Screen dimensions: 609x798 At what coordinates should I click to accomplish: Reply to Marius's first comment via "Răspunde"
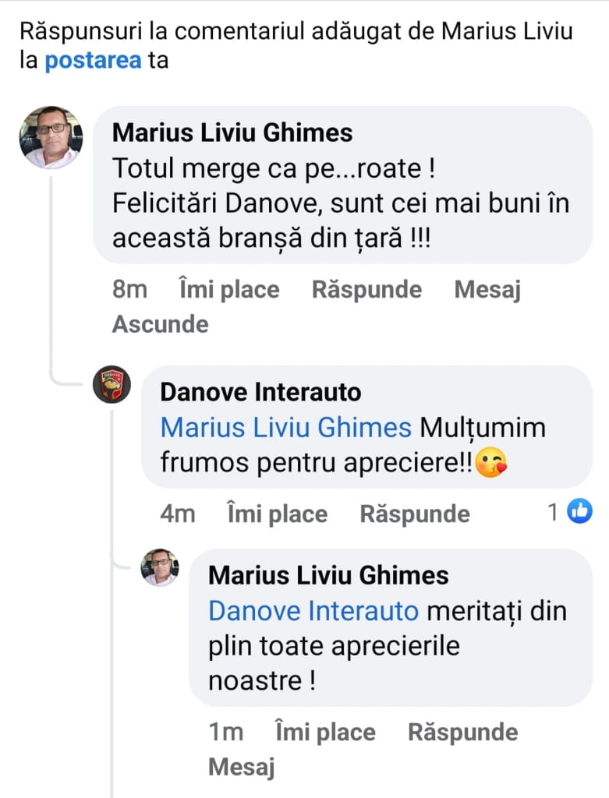pyautogui.click(x=366, y=290)
